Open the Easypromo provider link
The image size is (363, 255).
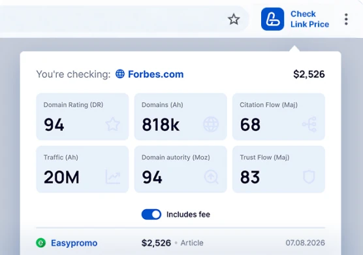point(74,243)
